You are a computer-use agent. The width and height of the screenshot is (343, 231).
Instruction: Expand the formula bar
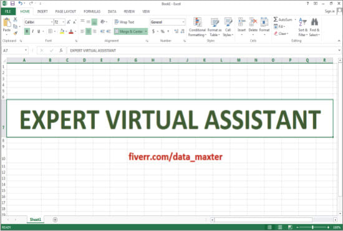pos(339,51)
